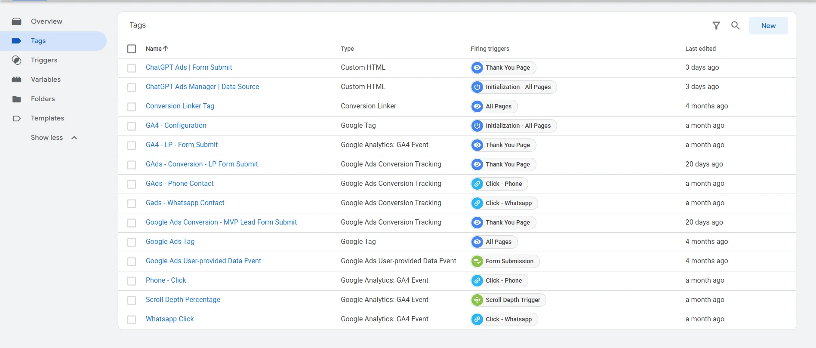Click the Click - Phone icon in Phone - Click row
Screen dimensions: 816x348
point(477,280)
